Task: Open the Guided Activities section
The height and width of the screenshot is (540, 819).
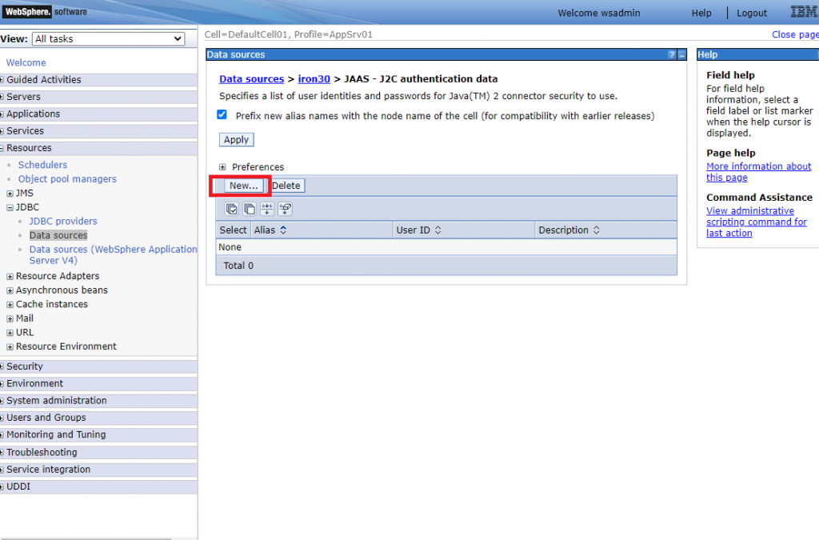Action: pos(44,79)
